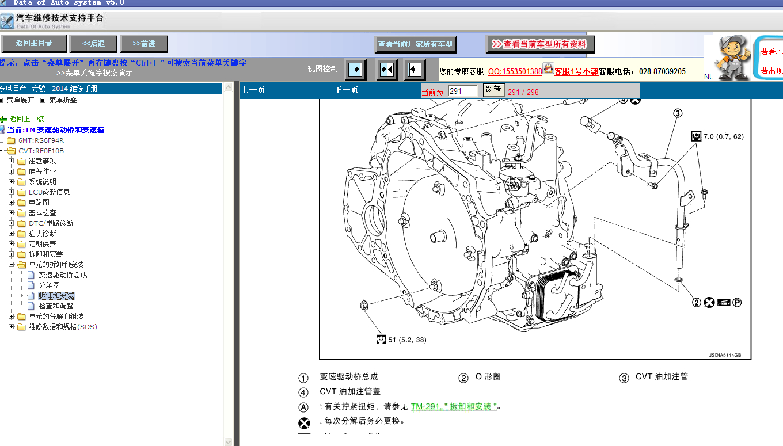Open the 菜单关键字搜索演示 link
Viewport: 783px width, 446px height.
94,73
